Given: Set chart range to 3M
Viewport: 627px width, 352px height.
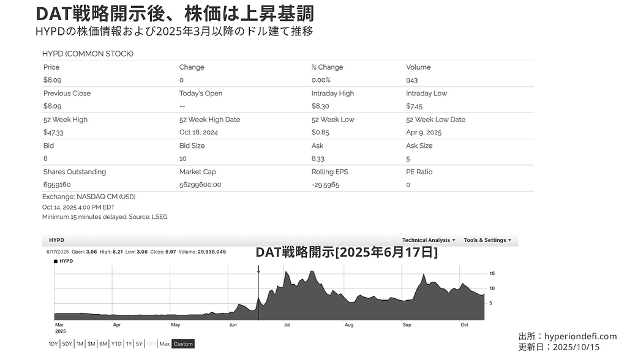Looking at the screenshot, I should coord(91,344).
